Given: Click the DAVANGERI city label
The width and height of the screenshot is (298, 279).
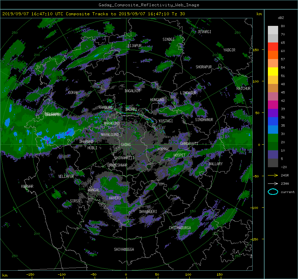Looking at the screenshot, I should tap(148, 212).
